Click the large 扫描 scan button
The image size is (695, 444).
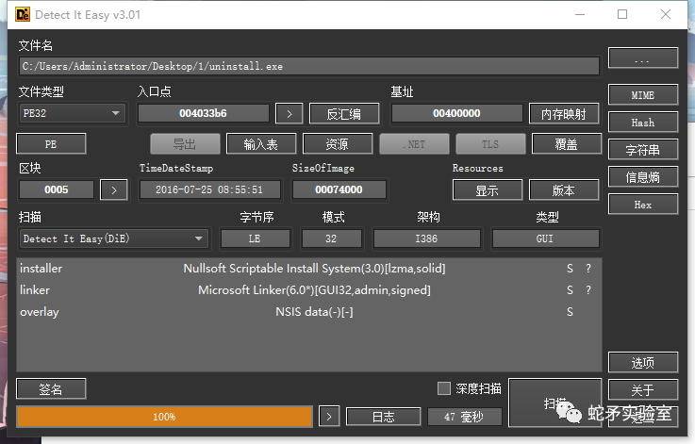point(554,403)
